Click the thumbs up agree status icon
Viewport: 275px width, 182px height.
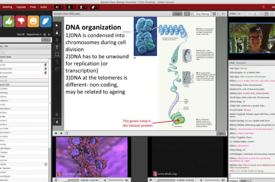[x=9, y=21]
